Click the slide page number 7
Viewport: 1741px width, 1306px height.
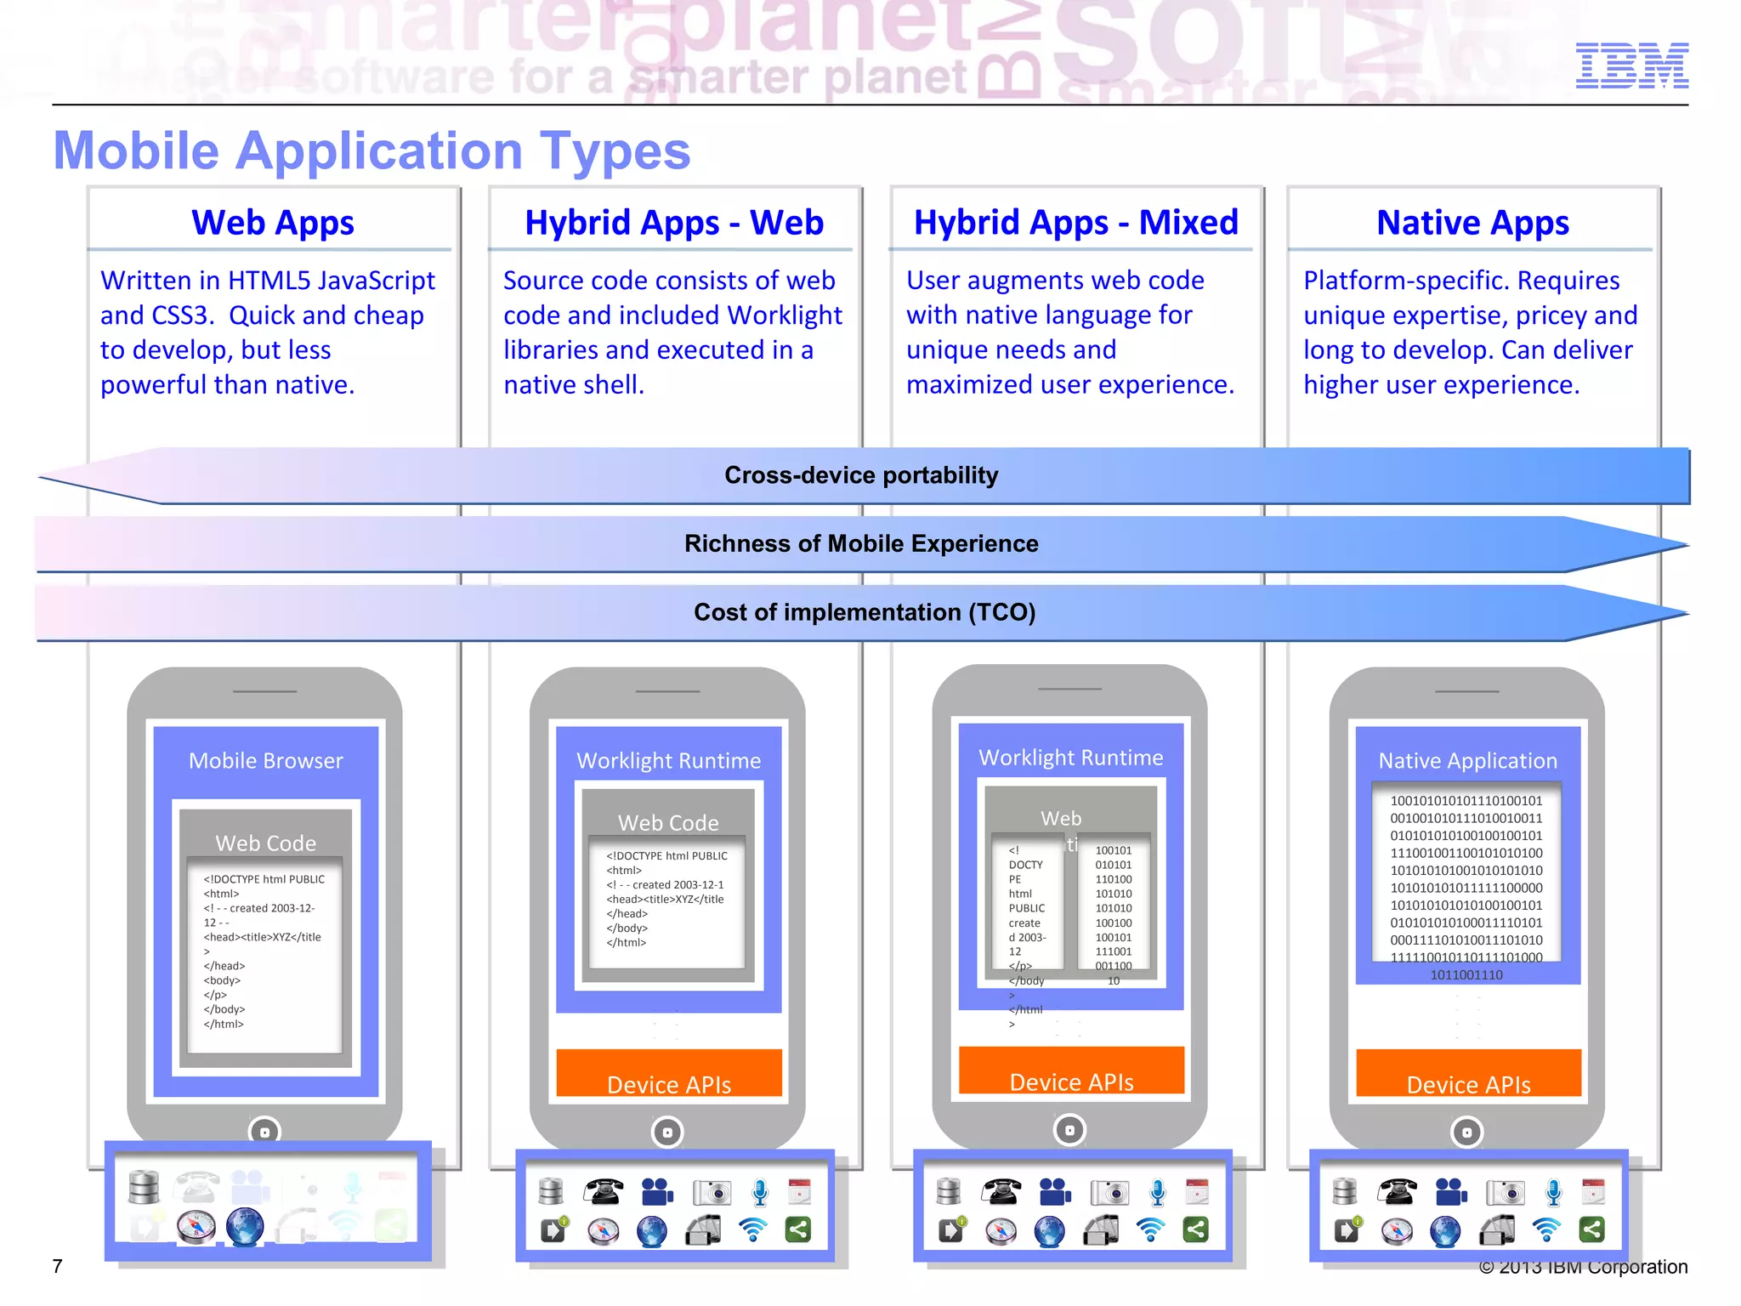[x=58, y=1266]
